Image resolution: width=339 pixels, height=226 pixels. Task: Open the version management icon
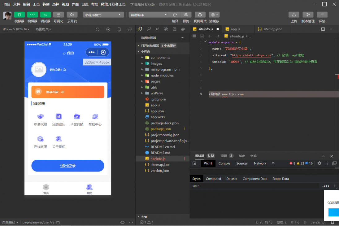(x=308, y=15)
